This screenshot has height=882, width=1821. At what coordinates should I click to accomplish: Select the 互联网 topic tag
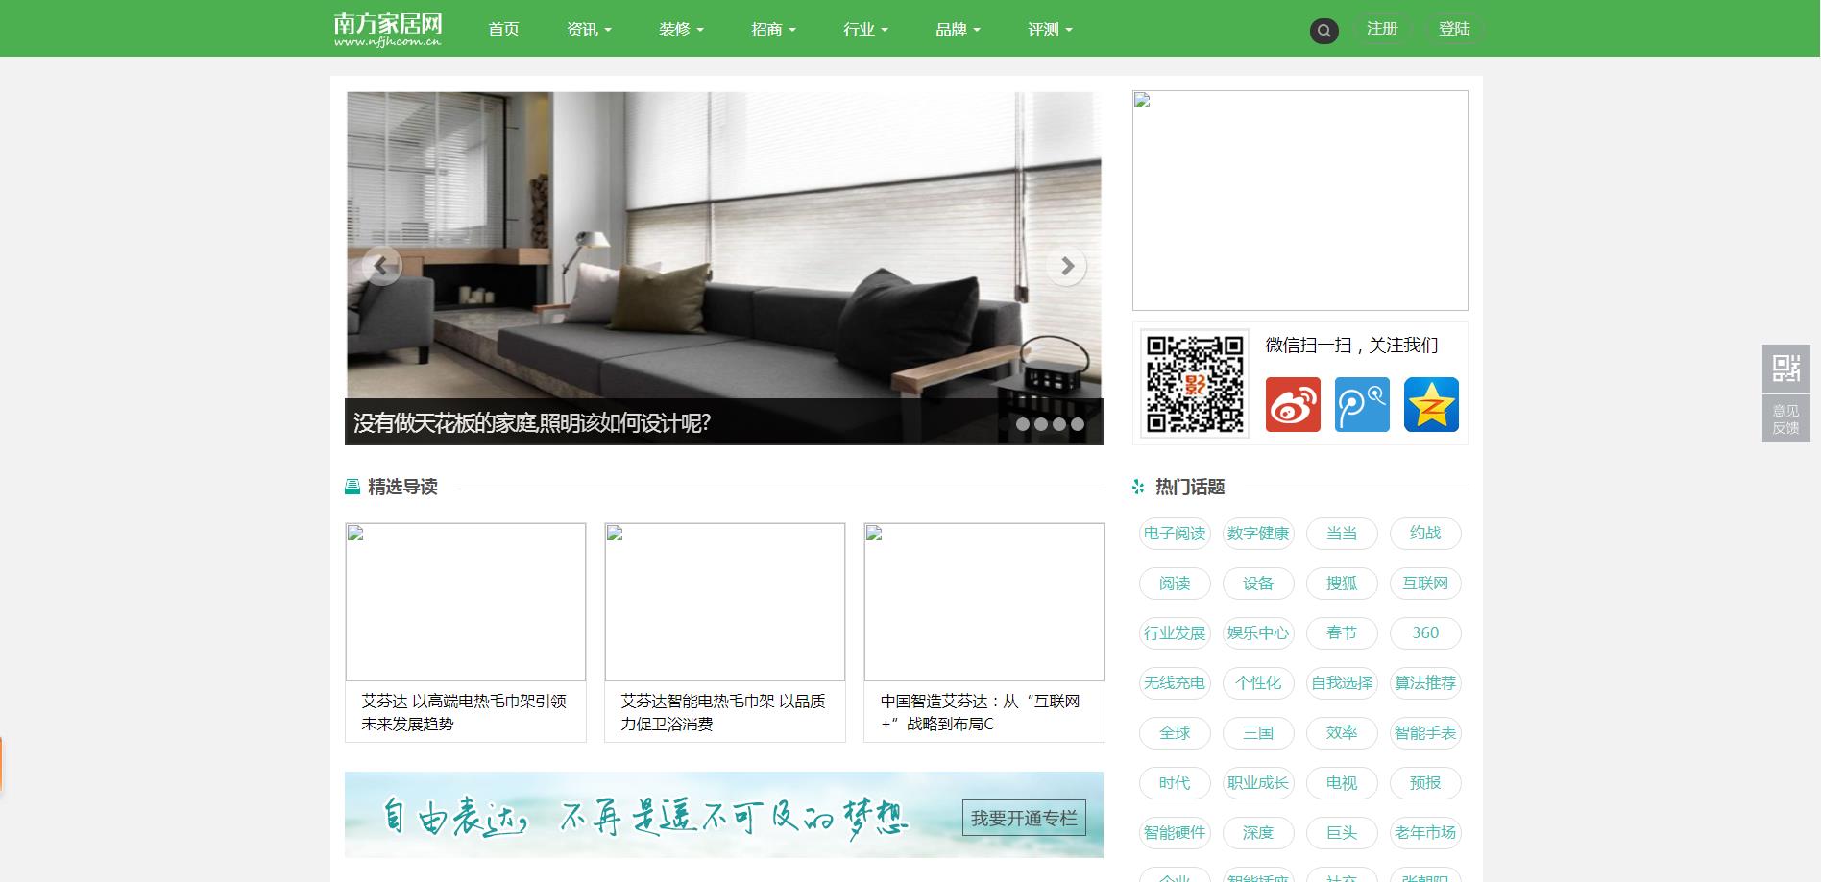pyautogui.click(x=1425, y=584)
